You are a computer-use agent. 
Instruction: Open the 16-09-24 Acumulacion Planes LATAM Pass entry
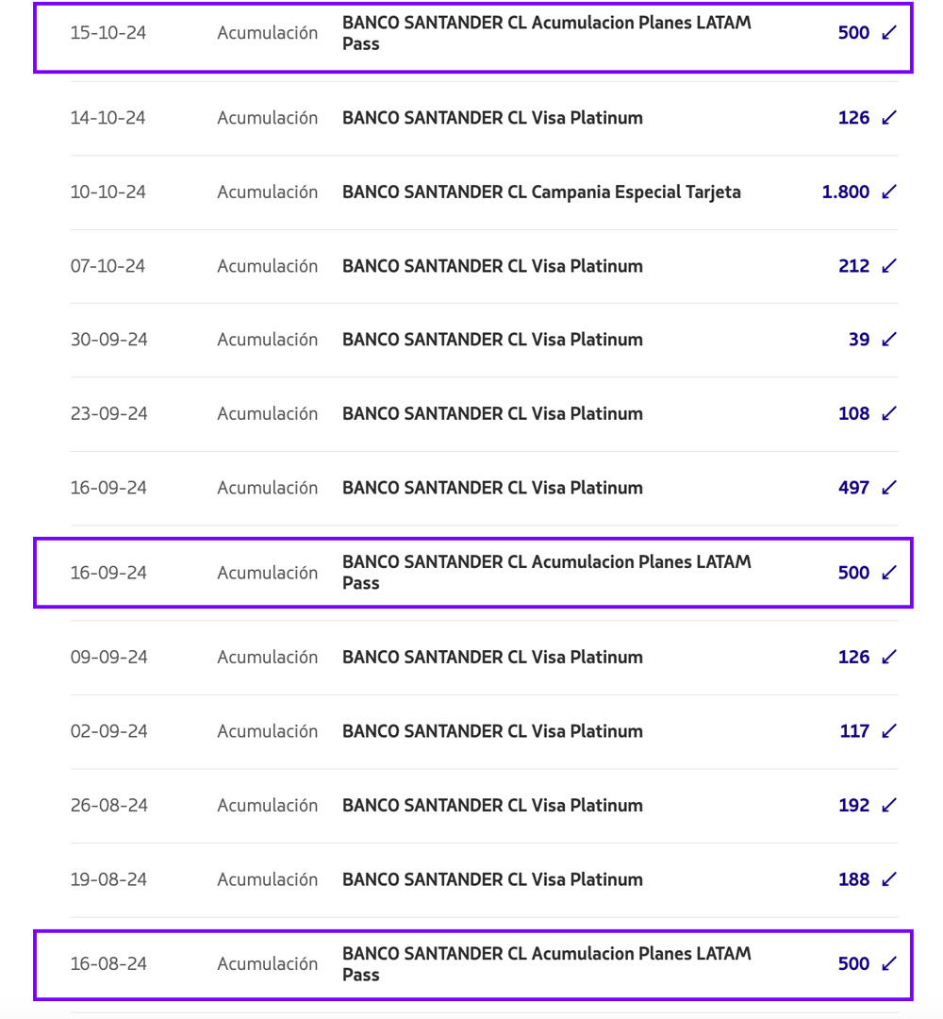click(x=546, y=573)
